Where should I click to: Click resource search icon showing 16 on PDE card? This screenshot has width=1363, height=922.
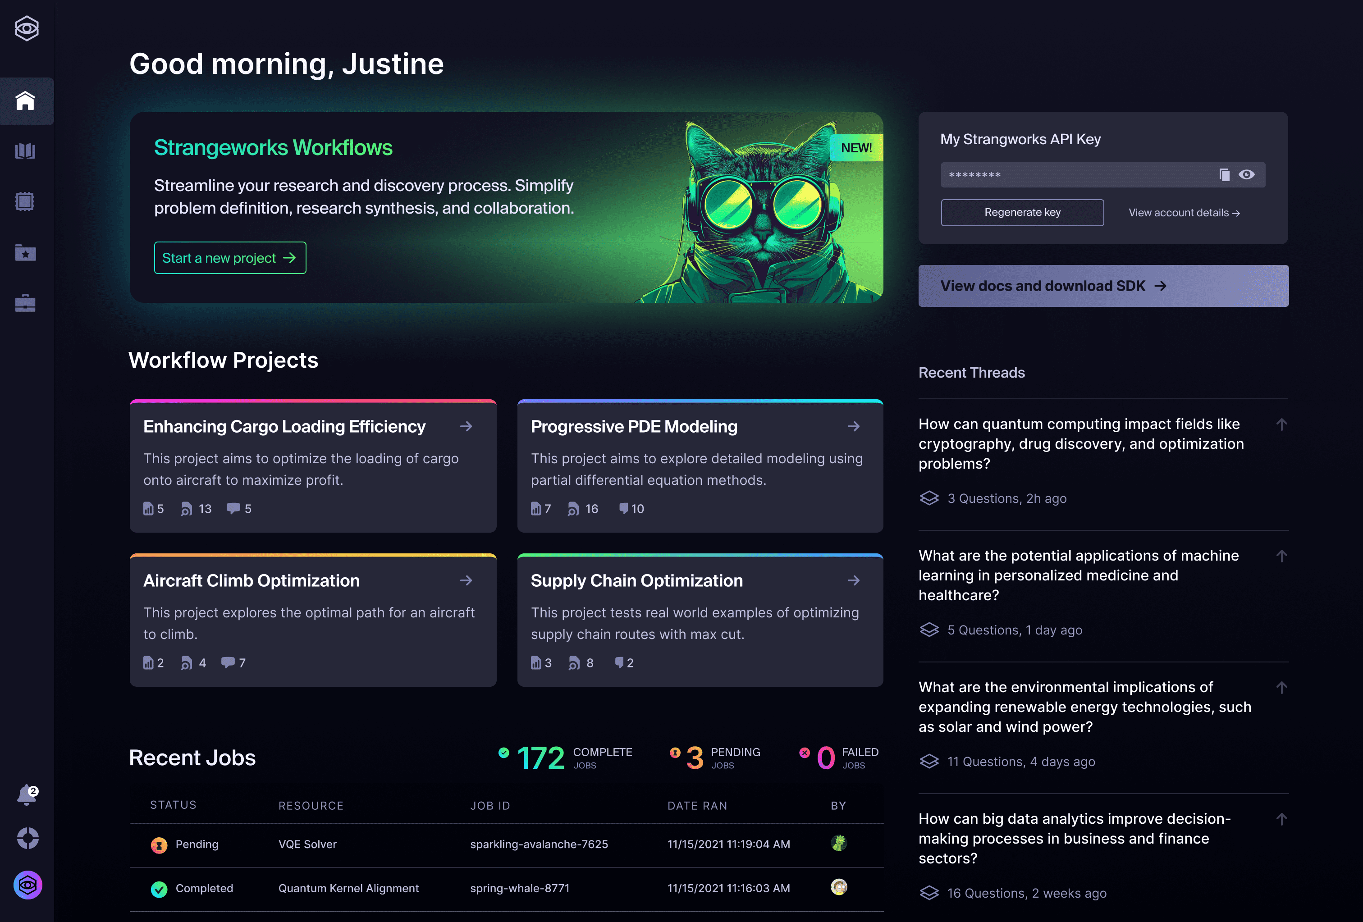pyautogui.click(x=574, y=509)
